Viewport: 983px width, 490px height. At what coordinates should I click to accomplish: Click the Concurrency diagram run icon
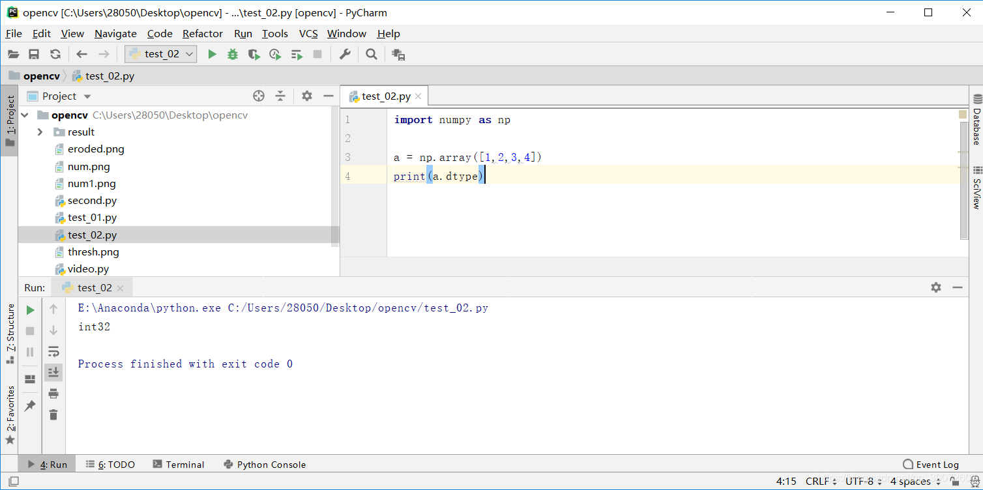pos(297,54)
